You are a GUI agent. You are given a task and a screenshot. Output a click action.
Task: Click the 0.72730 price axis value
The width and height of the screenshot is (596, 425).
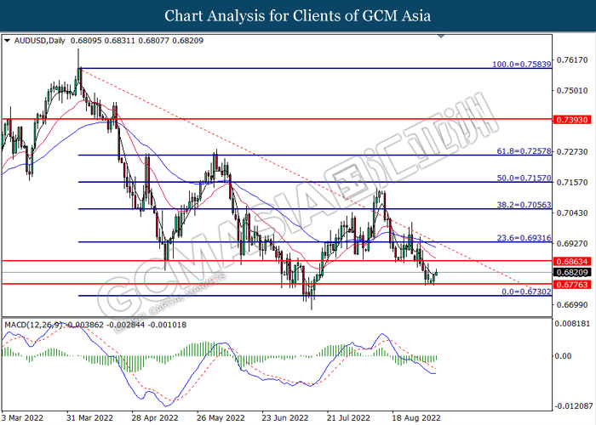[x=572, y=152]
